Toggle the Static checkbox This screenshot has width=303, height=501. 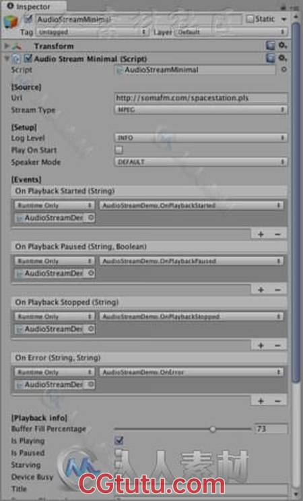pyautogui.click(x=250, y=19)
